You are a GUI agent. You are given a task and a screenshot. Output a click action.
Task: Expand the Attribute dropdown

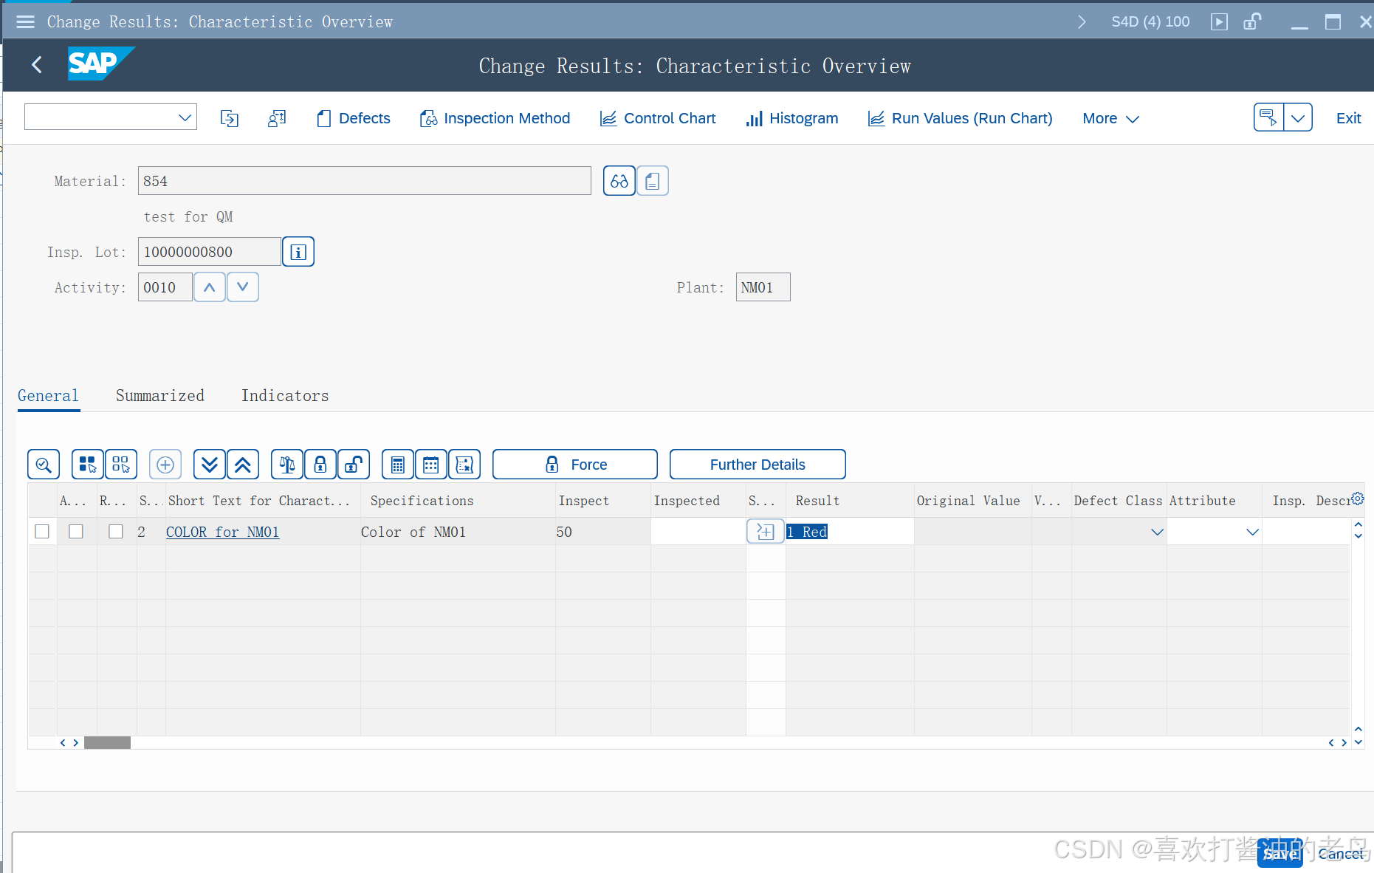(x=1251, y=531)
